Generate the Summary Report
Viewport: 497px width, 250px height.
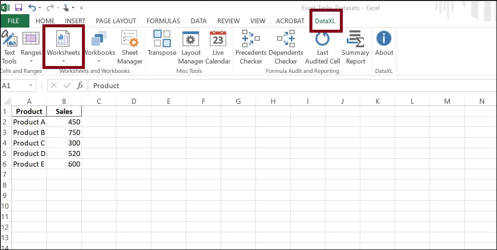(356, 48)
